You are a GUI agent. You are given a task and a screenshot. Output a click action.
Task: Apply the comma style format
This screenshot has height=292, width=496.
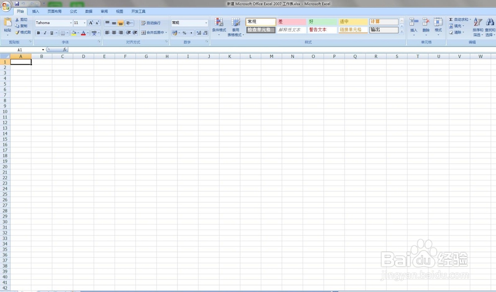coord(191,33)
